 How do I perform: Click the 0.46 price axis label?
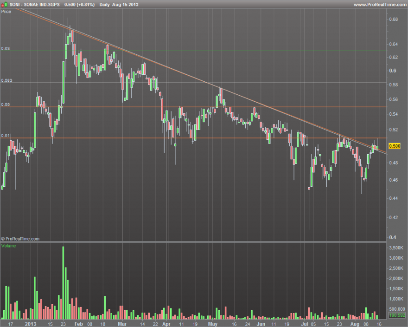coord(394,180)
